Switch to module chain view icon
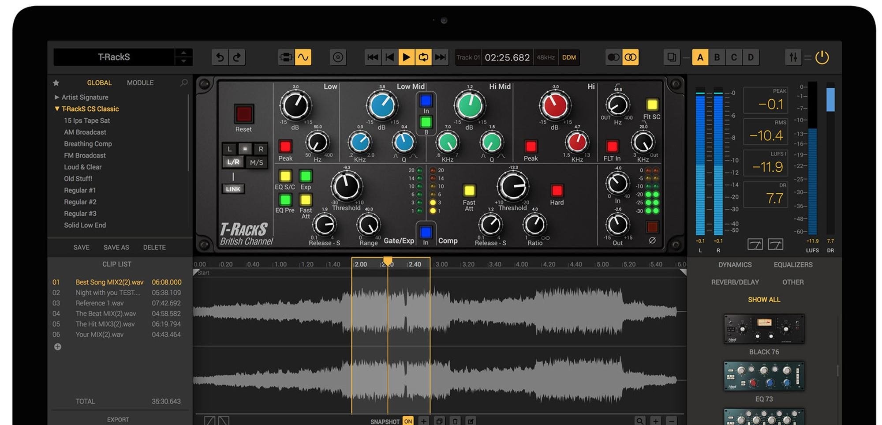The height and width of the screenshot is (425, 882). click(286, 57)
